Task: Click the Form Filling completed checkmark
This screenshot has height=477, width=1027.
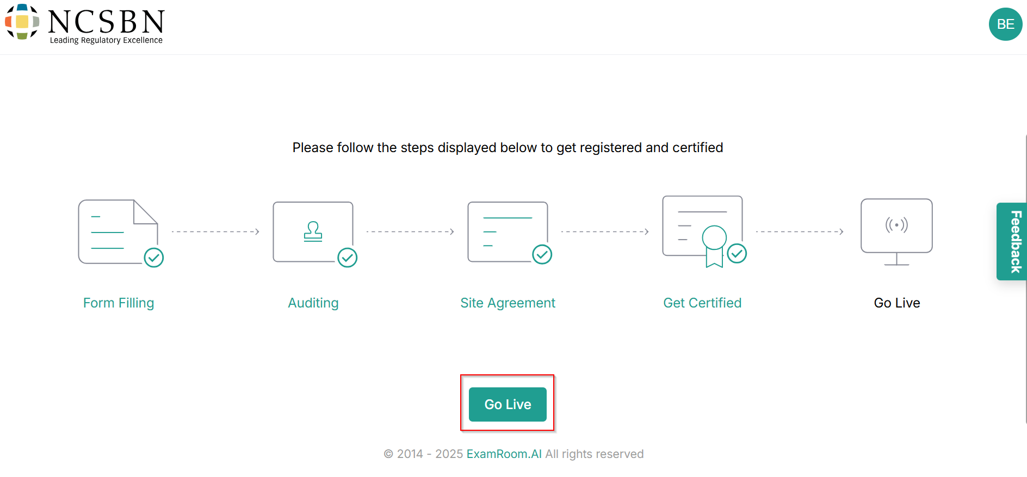Action: (154, 258)
